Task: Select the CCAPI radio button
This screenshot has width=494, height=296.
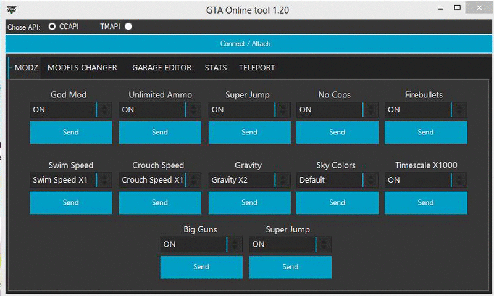Action: [52, 27]
